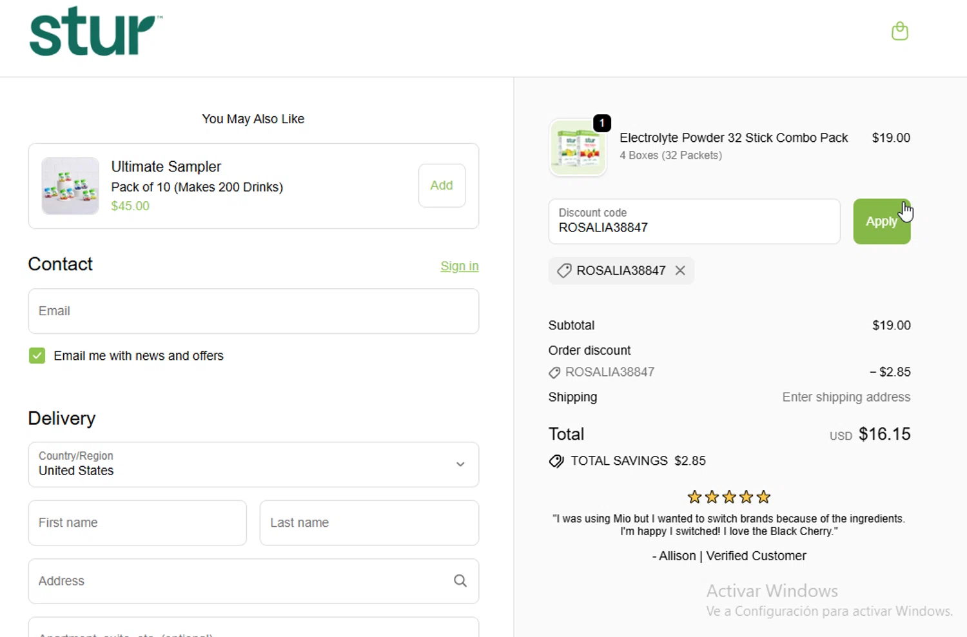Screen dimensions: 967x637
Task: Click the five-star rating graphic
Action: [729, 497]
